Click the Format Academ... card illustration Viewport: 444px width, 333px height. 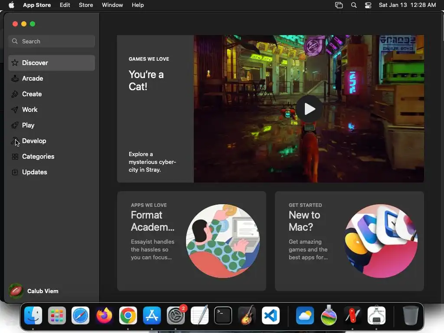[222, 241]
